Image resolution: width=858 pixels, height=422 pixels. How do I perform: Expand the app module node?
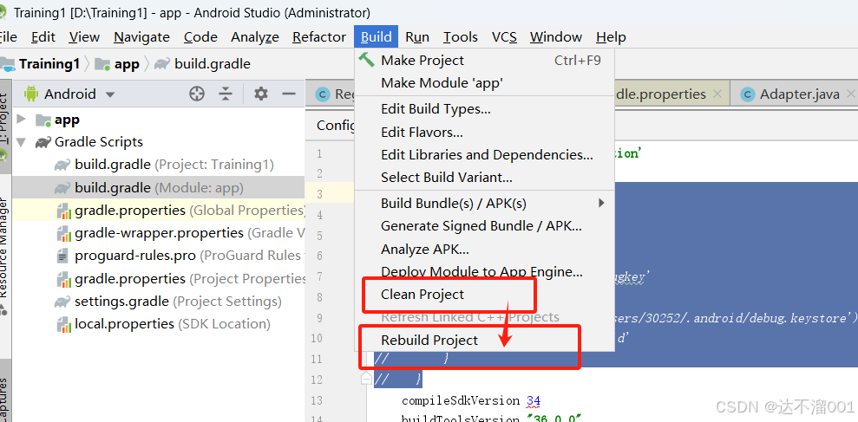coord(22,119)
